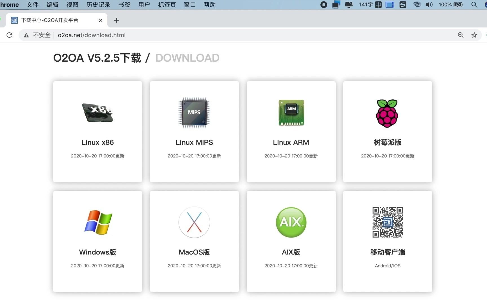The height and width of the screenshot is (304, 487).
Task: Click the dual-monitor display icon in menu bar
Action: pyautogui.click(x=336, y=5)
